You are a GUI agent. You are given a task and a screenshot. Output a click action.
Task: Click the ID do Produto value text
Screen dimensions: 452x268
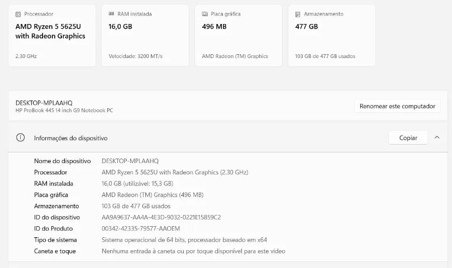(141, 228)
